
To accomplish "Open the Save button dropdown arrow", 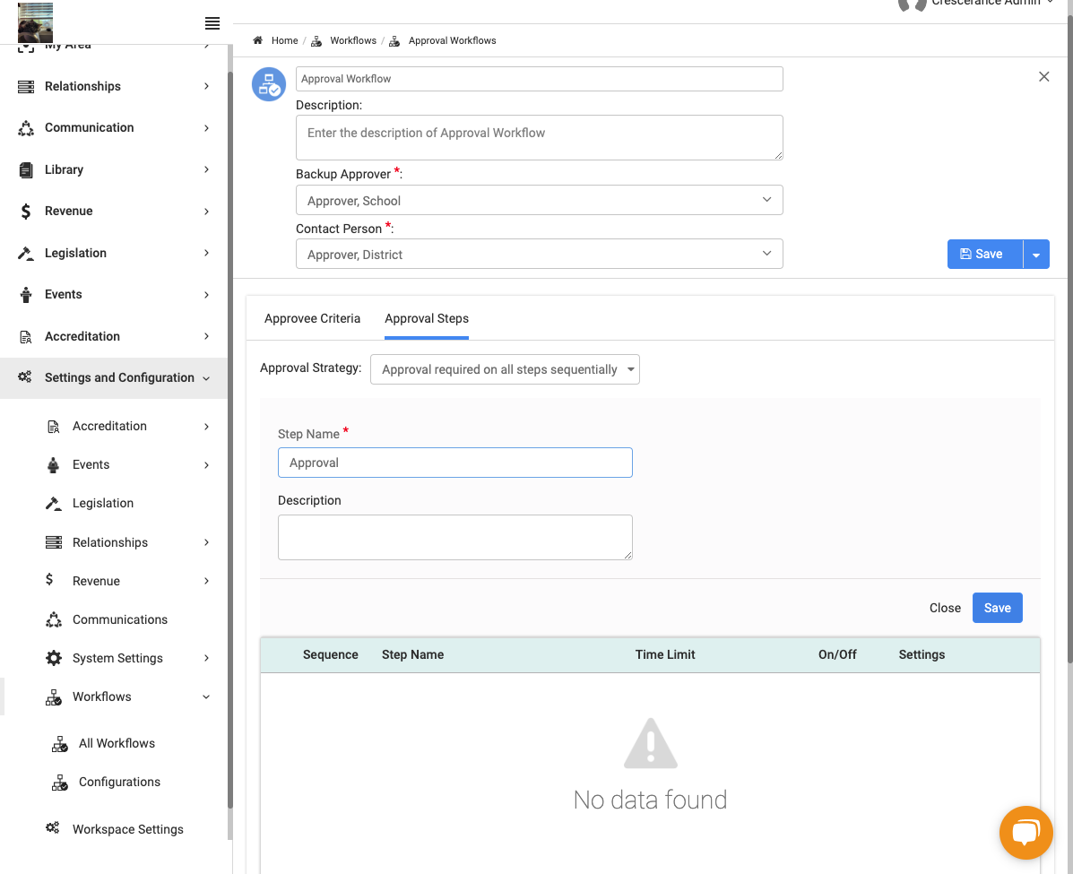I will (x=1036, y=255).
